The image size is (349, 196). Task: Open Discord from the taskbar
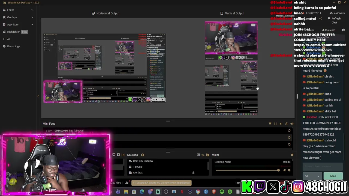tap(150, 192)
